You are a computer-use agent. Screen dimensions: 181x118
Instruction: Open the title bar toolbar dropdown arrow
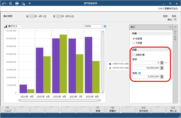30,3
